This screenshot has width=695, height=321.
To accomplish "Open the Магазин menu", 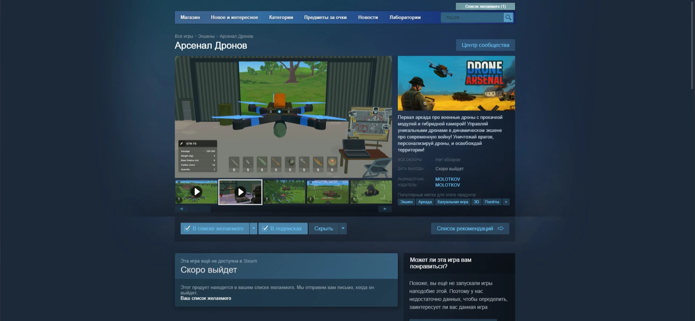I will click(190, 17).
